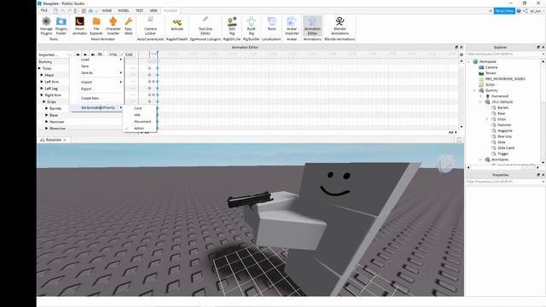Viewport: 546px width, 307px height.
Task: Switch to the VIEW ribbon tab
Action: pyautogui.click(x=154, y=11)
